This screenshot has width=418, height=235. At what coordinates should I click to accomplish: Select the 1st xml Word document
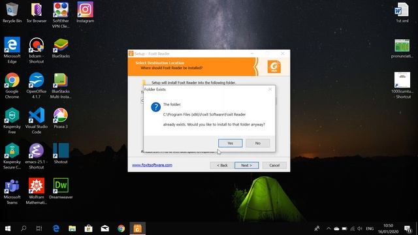point(402,12)
